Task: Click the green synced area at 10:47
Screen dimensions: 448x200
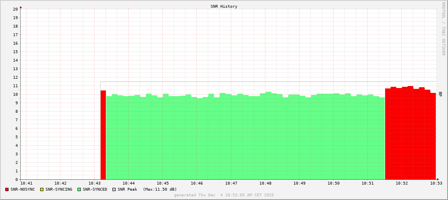Action: coord(231,138)
